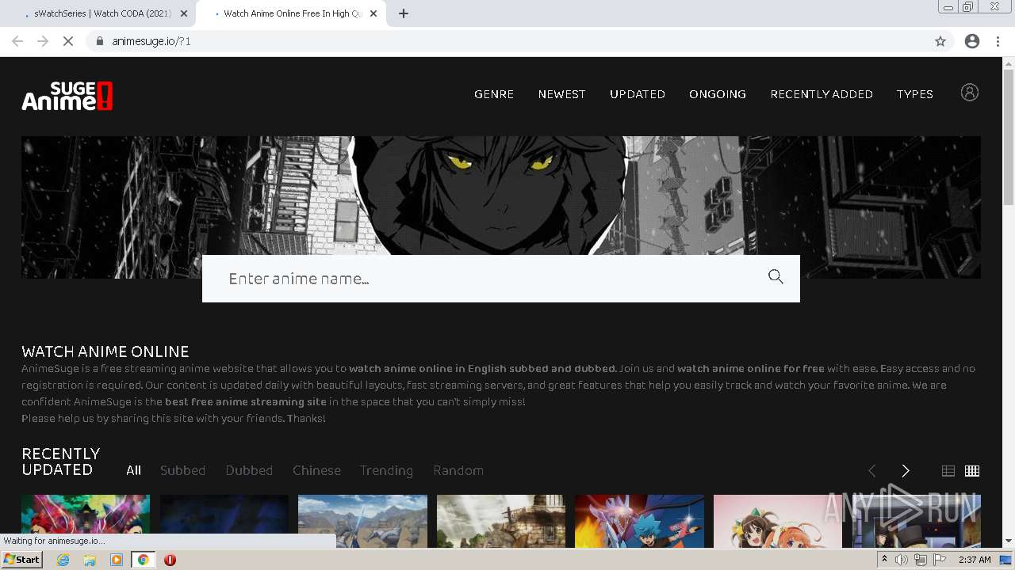Click the 2:37 AM clock
This screenshot has width=1015, height=570.
click(x=975, y=560)
